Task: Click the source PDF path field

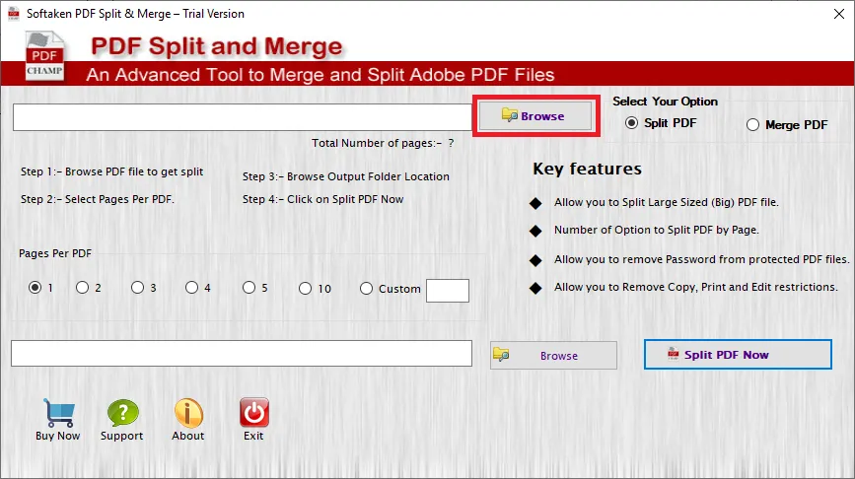Action: click(x=243, y=117)
